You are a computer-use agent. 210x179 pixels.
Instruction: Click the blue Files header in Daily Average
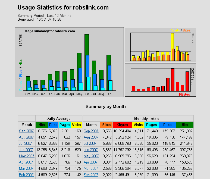53,125
